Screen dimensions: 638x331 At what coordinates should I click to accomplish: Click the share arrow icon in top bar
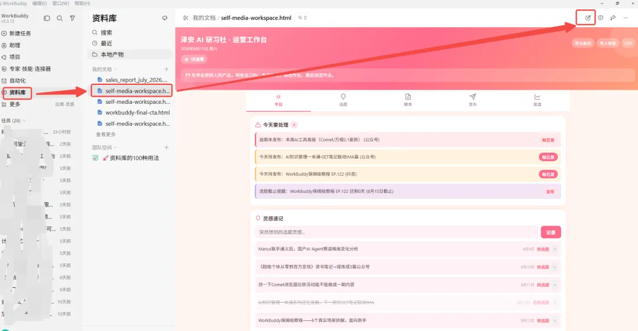pos(613,18)
